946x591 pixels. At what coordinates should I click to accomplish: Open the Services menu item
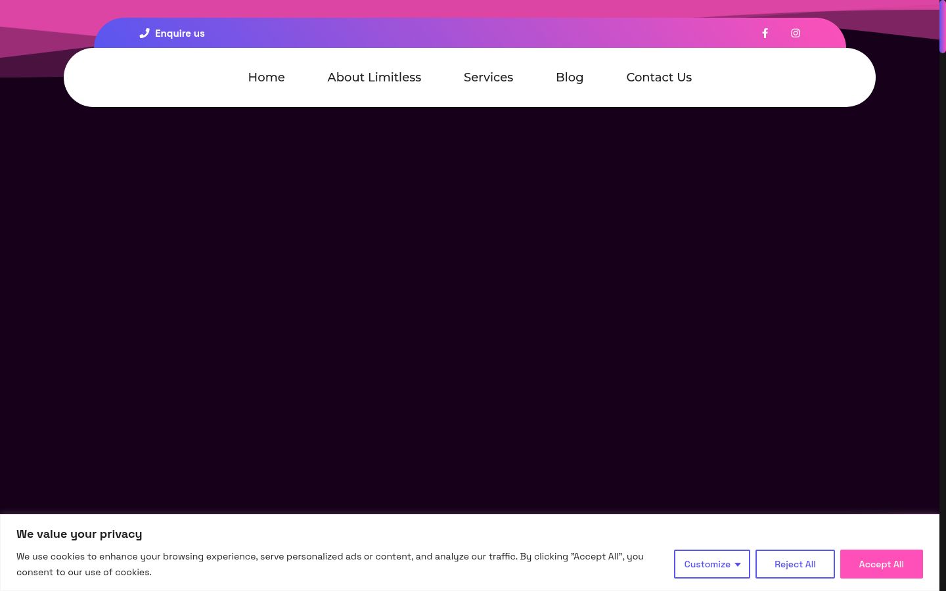[x=488, y=77]
